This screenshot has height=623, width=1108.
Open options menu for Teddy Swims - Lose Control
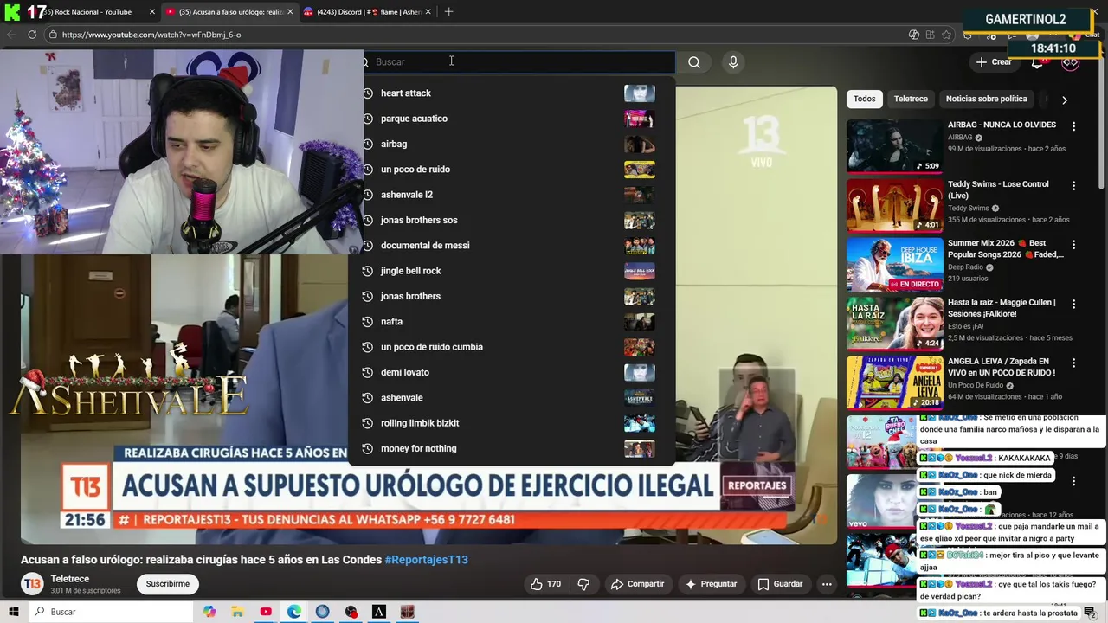pos(1073,186)
